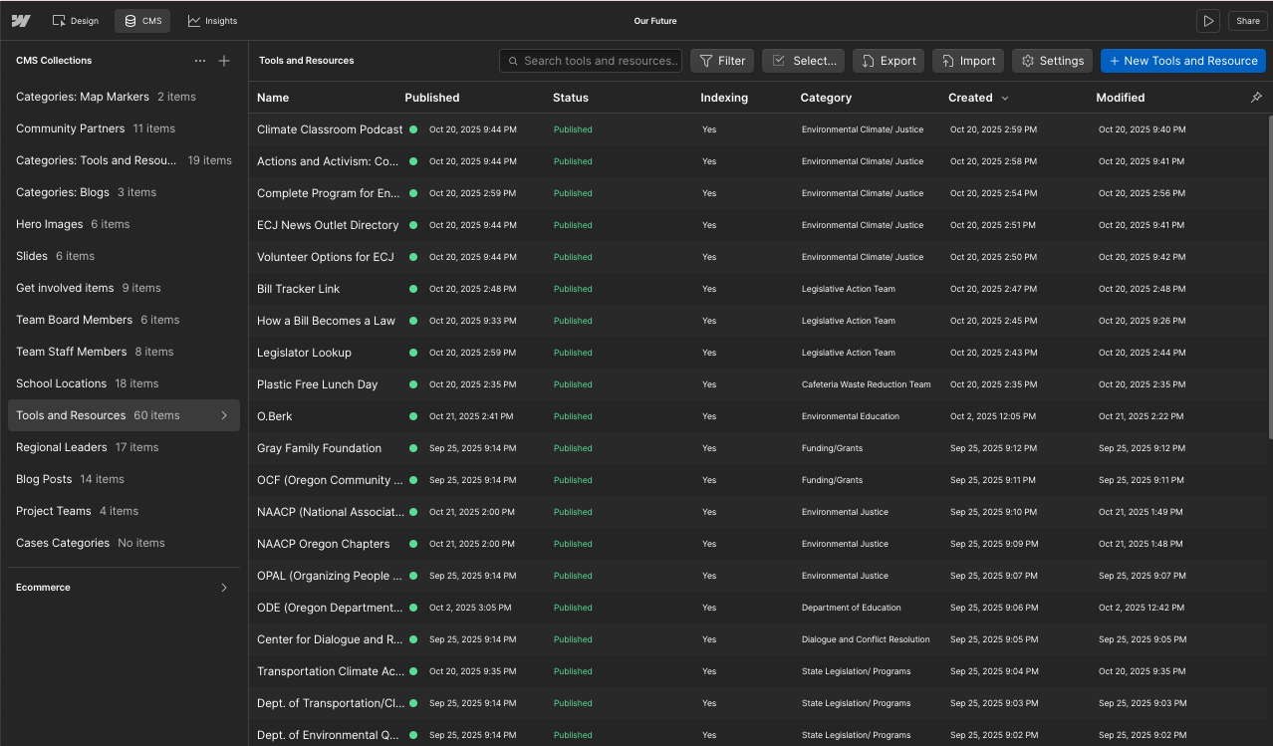
Task: Open Community Partners collection
Action: point(124,128)
